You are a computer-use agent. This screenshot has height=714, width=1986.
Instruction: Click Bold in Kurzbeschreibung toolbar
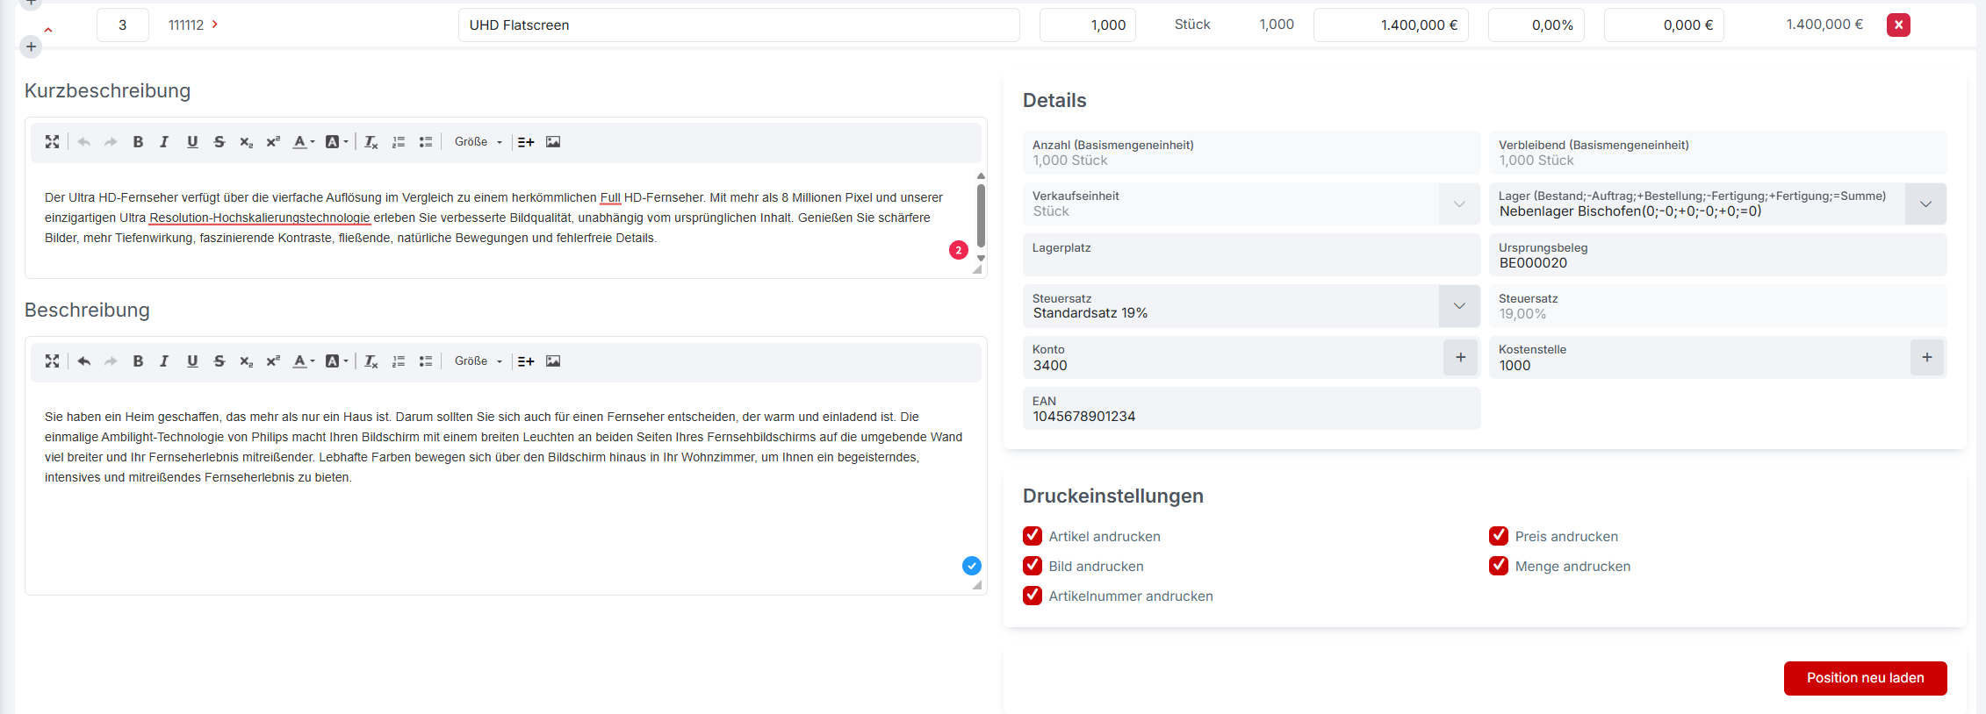coord(138,142)
